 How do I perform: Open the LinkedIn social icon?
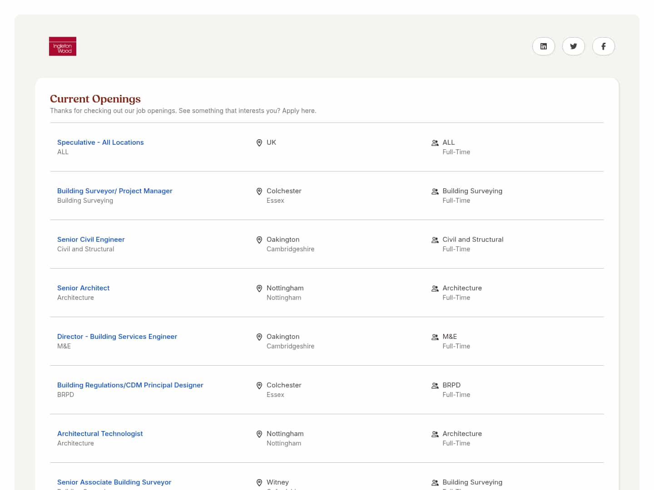543,46
